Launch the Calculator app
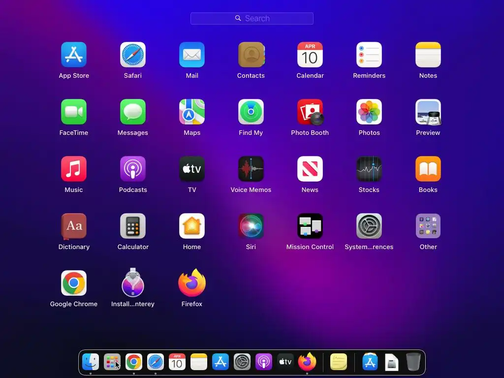Image resolution: width=504 pixels, height=378 pixels. tap(133, 226)
